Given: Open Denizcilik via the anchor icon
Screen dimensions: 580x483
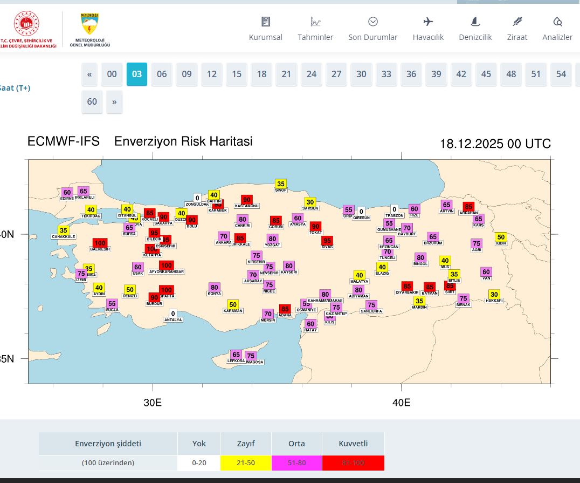Looking at the screenshot, I should coord(474,22).
